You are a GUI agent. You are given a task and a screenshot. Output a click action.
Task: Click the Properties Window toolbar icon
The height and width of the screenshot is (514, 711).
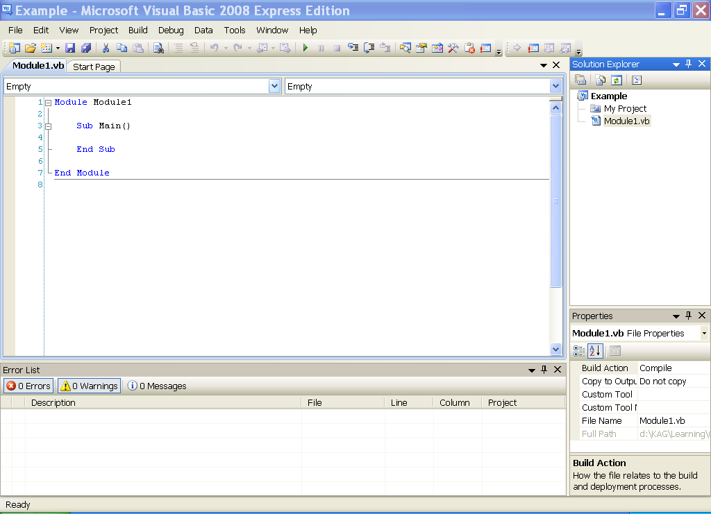pyautogui.click(x=421, y=48)
